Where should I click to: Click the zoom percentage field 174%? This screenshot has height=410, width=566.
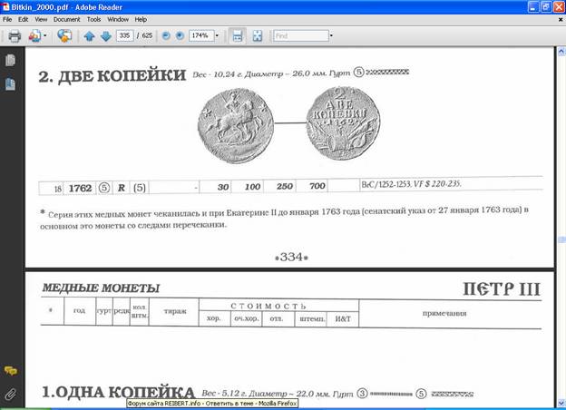pos(201,35)
